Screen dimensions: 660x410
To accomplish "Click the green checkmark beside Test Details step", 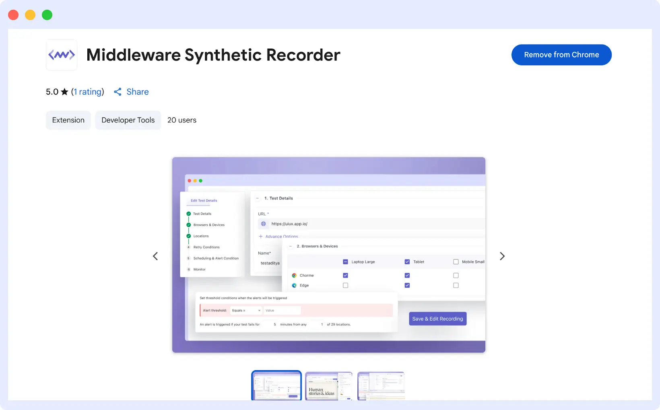I will [188, 214].
